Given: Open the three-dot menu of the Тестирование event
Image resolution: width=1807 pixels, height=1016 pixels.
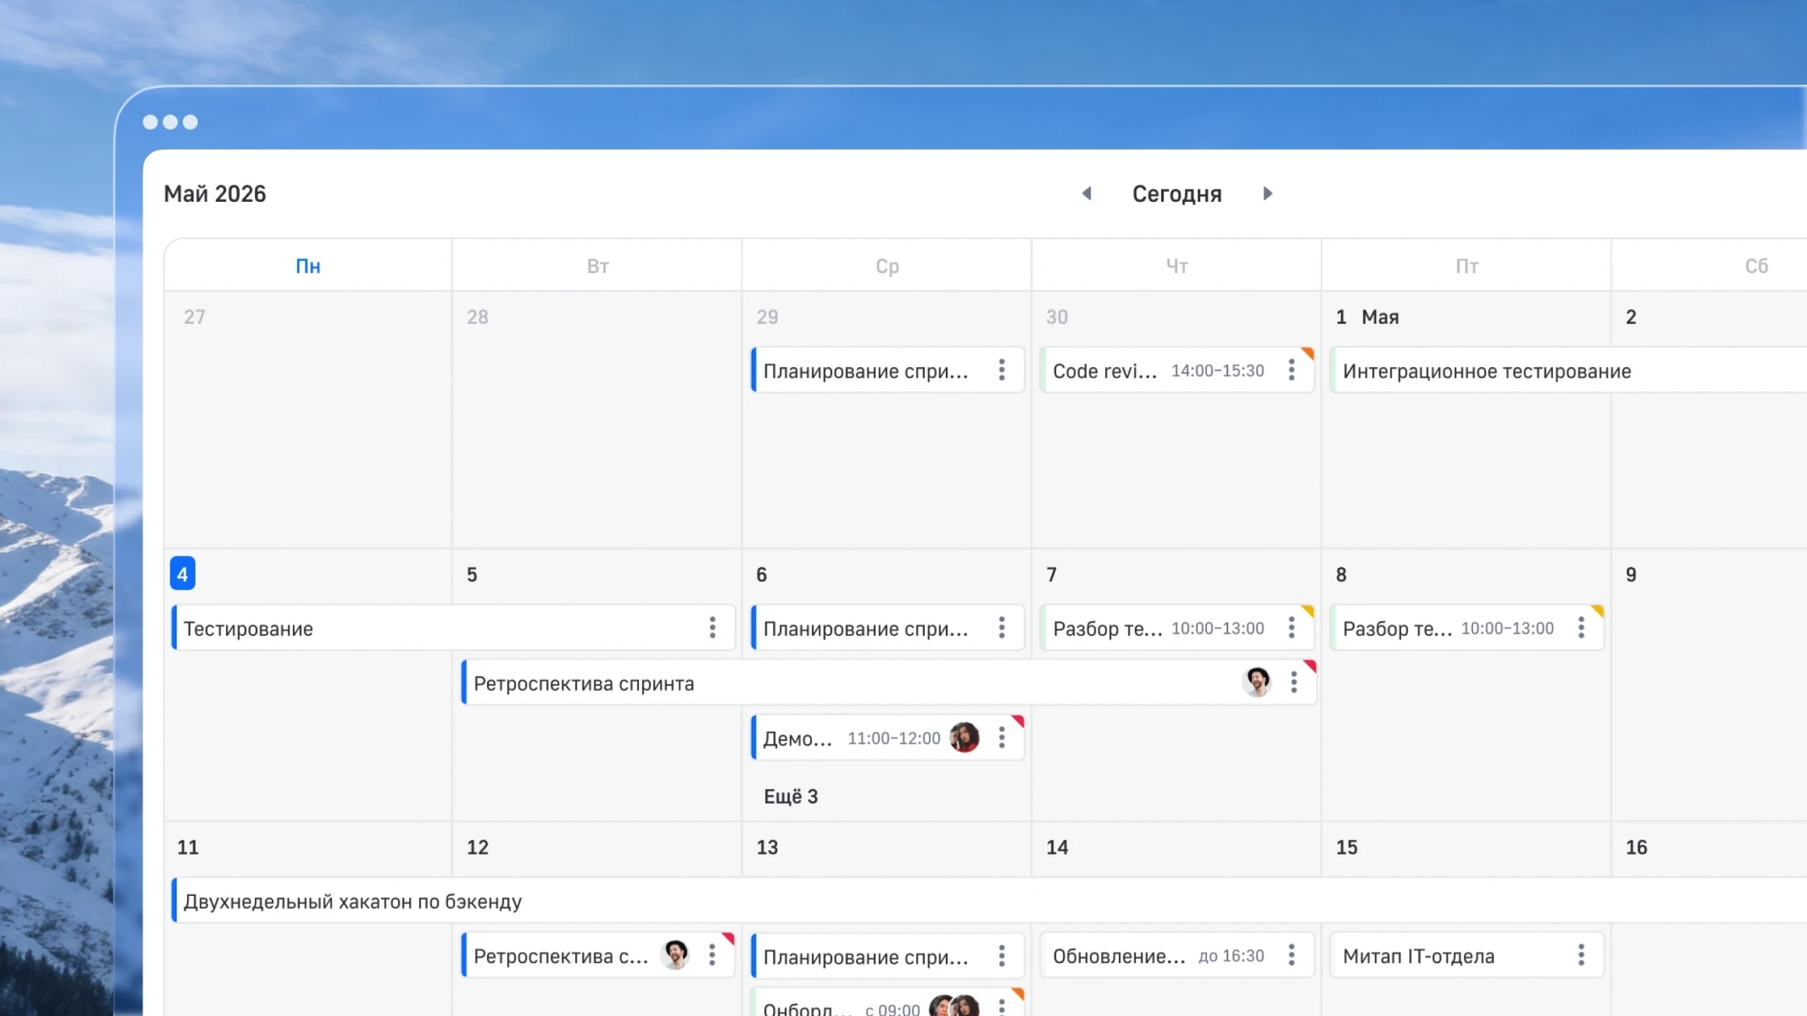Looking at the screenshot, I should coord(712,627).
